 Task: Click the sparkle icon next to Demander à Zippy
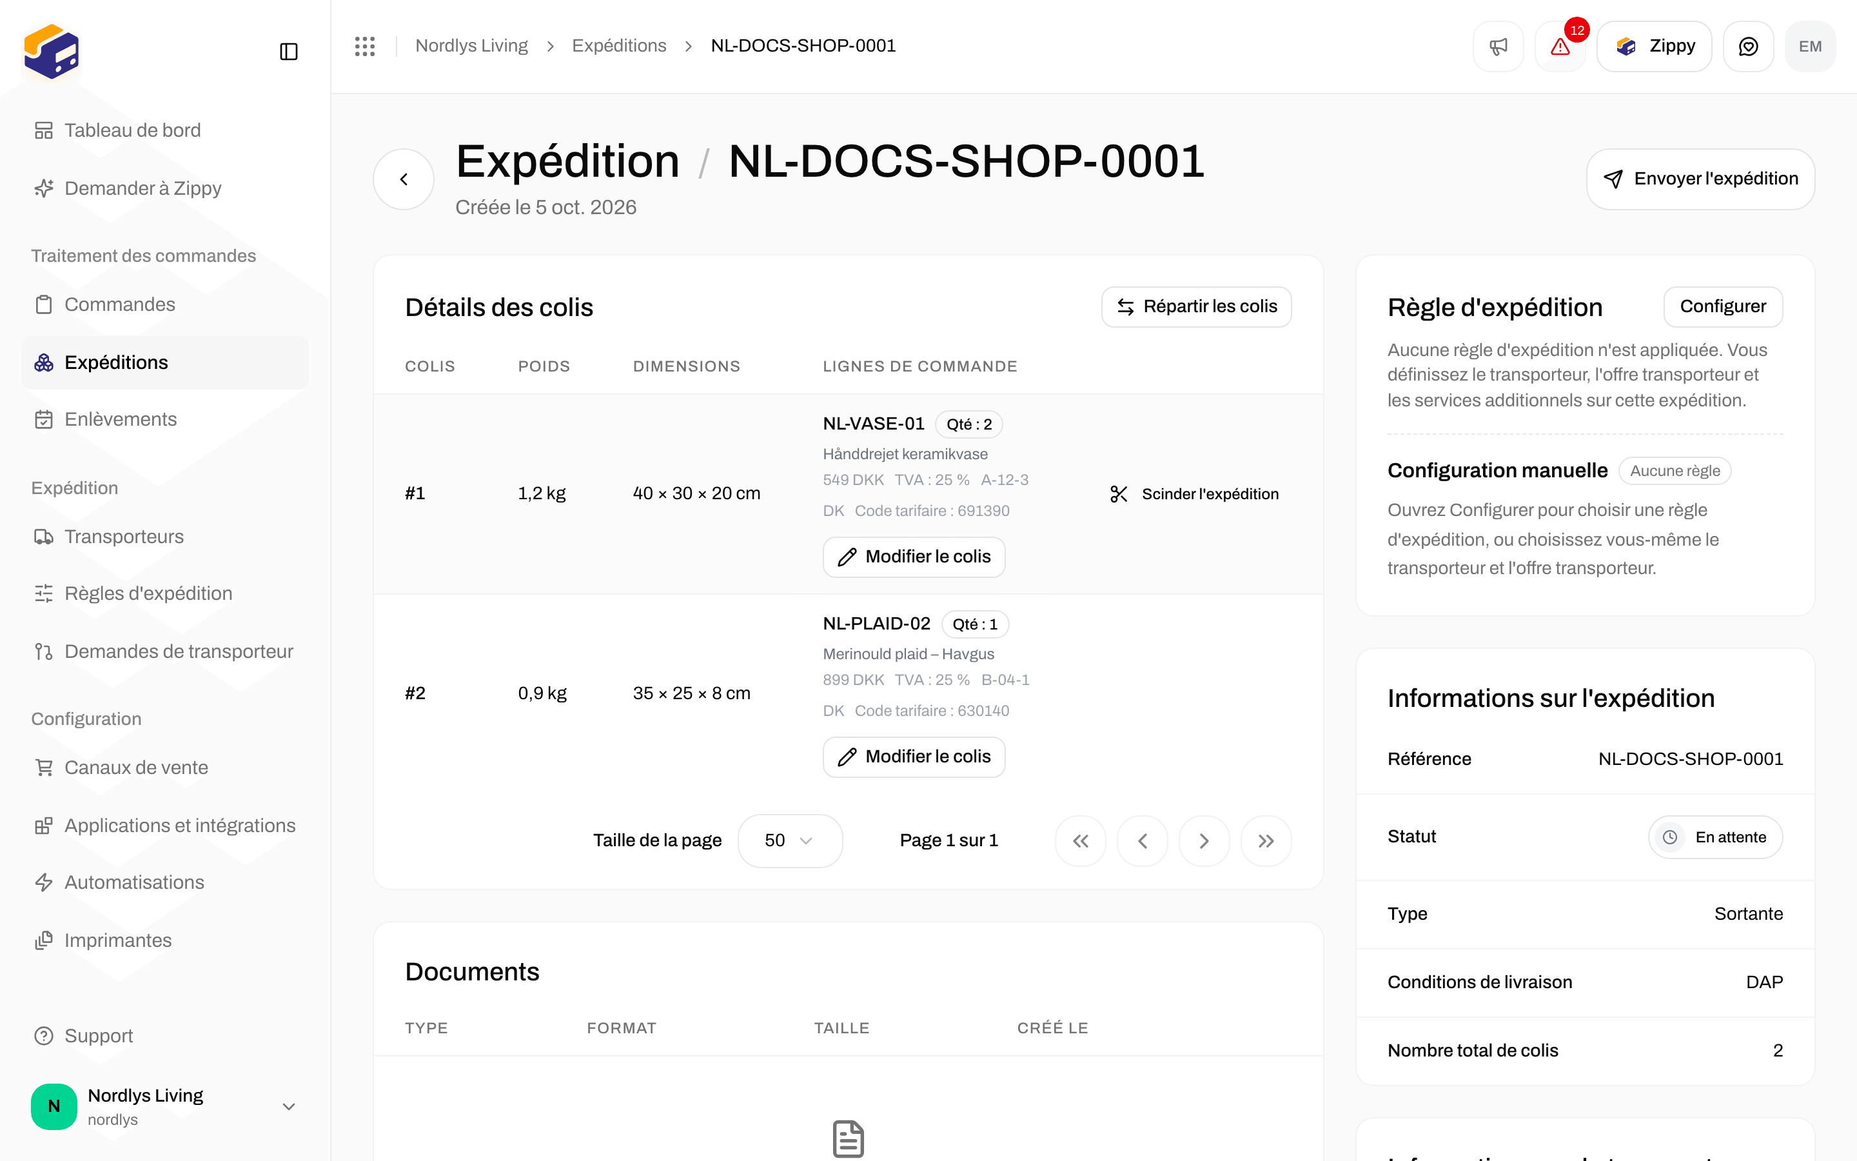(44, 188)
